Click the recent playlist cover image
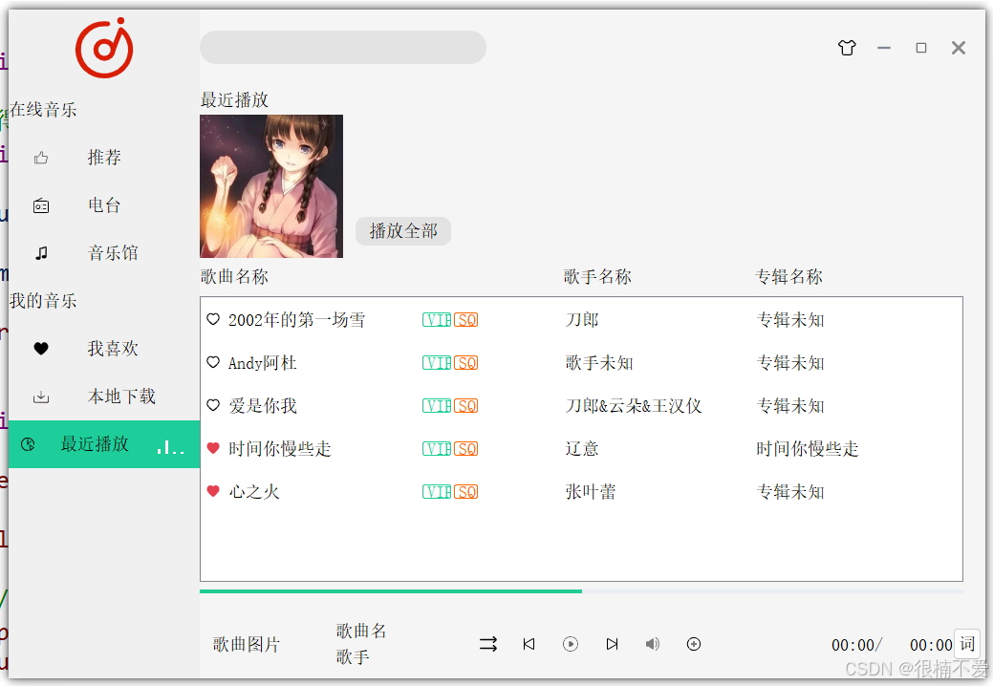The image size is (993, 686). coord(271,186)
